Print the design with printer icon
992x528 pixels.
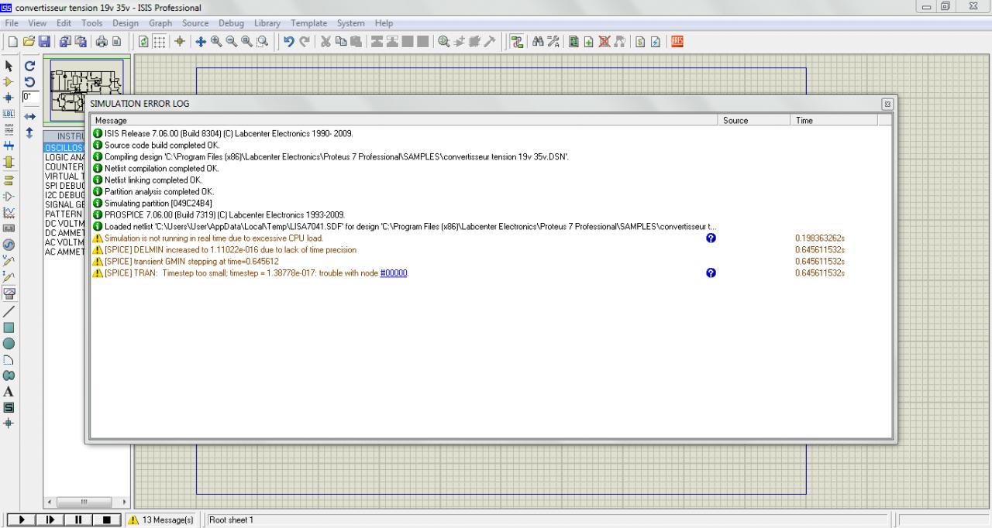click(102, 41)
